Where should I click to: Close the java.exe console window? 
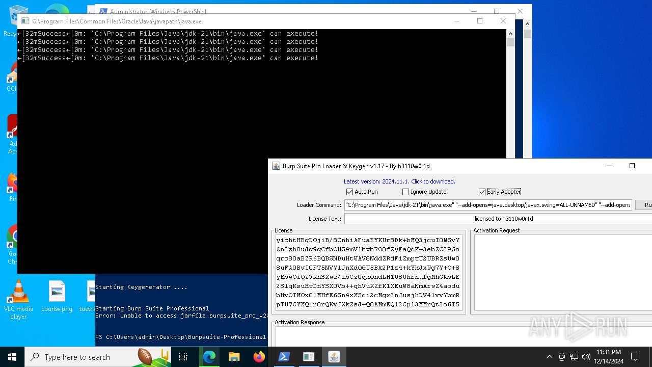click(503, 21)
